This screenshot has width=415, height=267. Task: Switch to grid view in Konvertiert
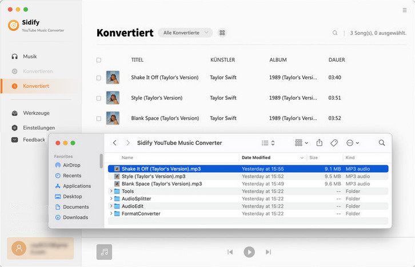click(x=222, y=33)
